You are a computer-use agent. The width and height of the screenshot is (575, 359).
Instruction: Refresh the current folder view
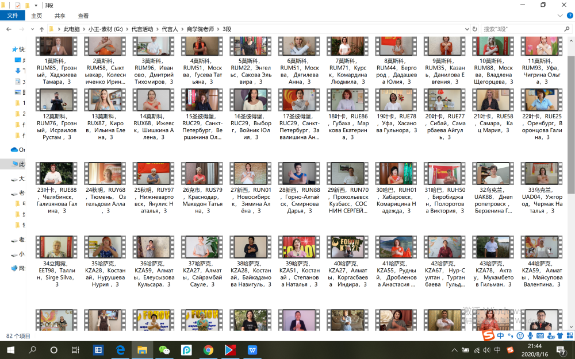474,29
